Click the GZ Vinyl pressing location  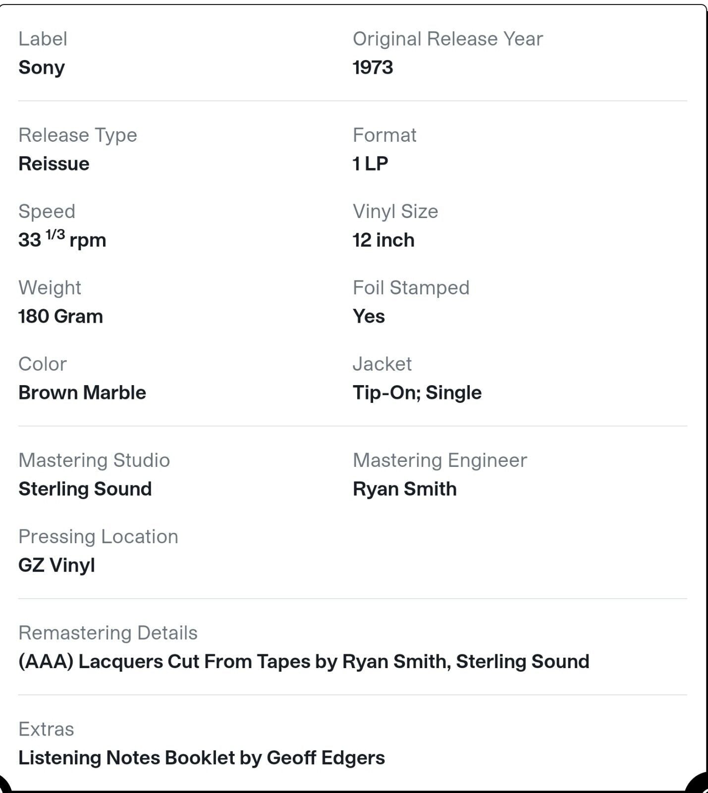(x=56, y=565)
